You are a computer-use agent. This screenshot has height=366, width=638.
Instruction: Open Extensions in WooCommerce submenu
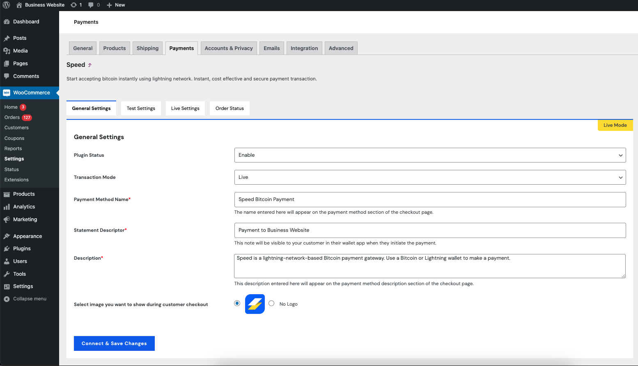click(x=16, y=180)
